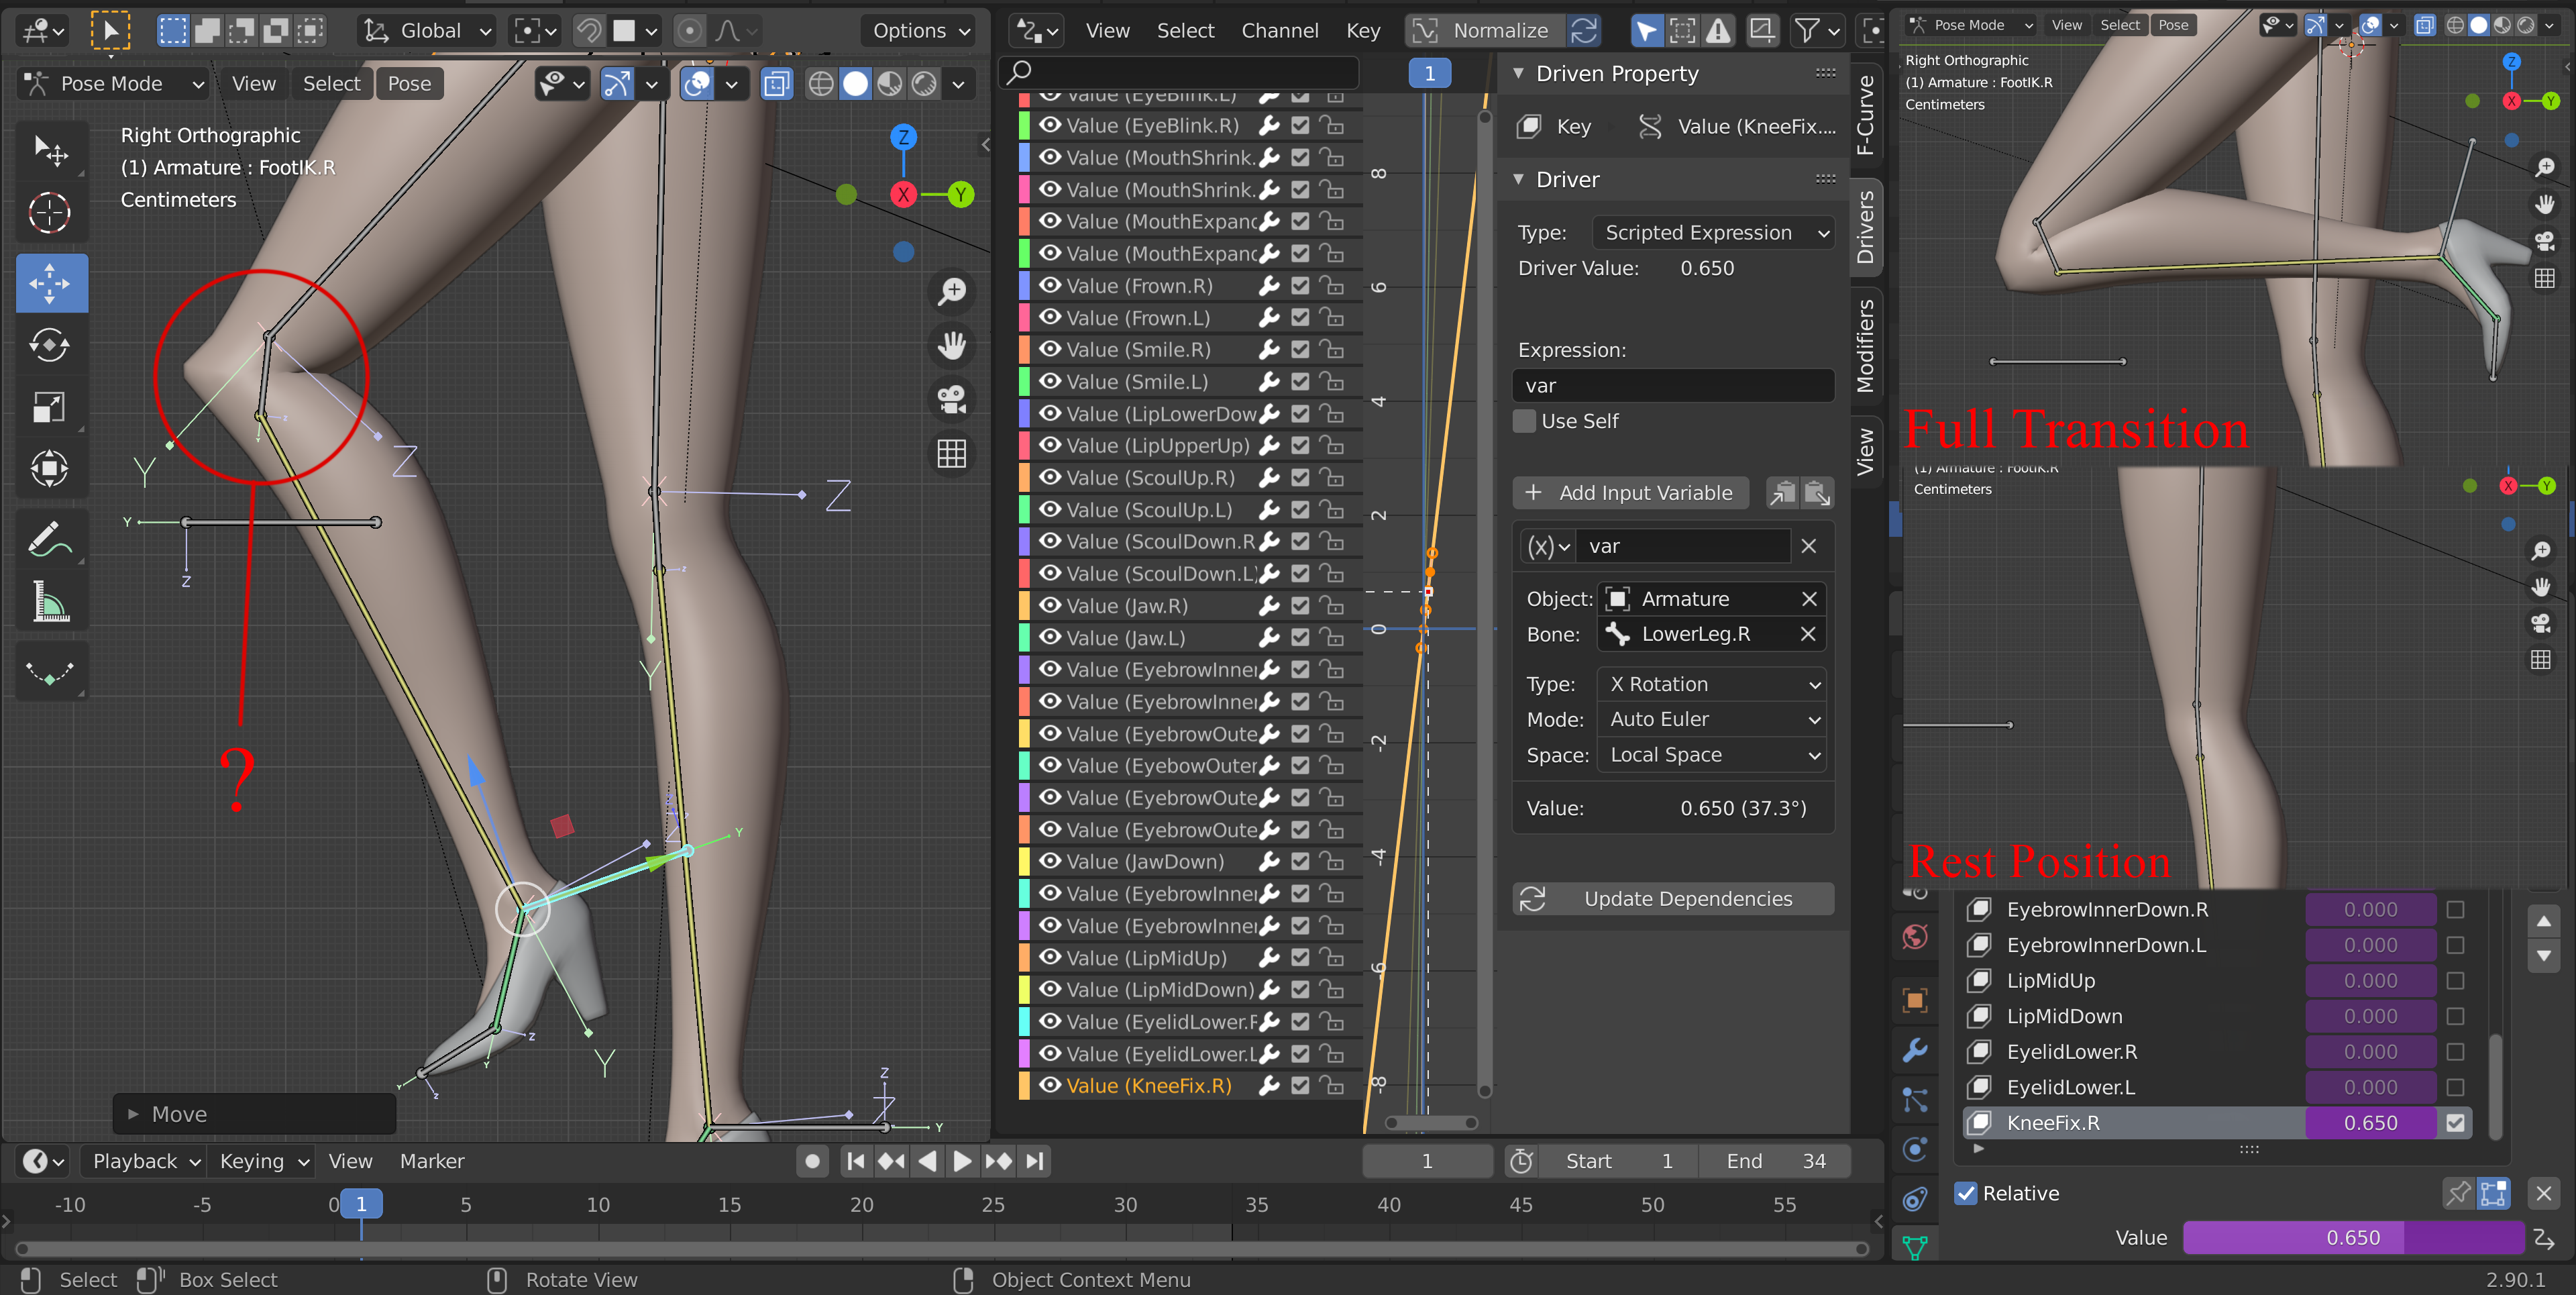Viewport: 2576px width, 1295px height.
Task: Hide Value (Jaw.R) channel with eye
Action: coord(1049,605)
